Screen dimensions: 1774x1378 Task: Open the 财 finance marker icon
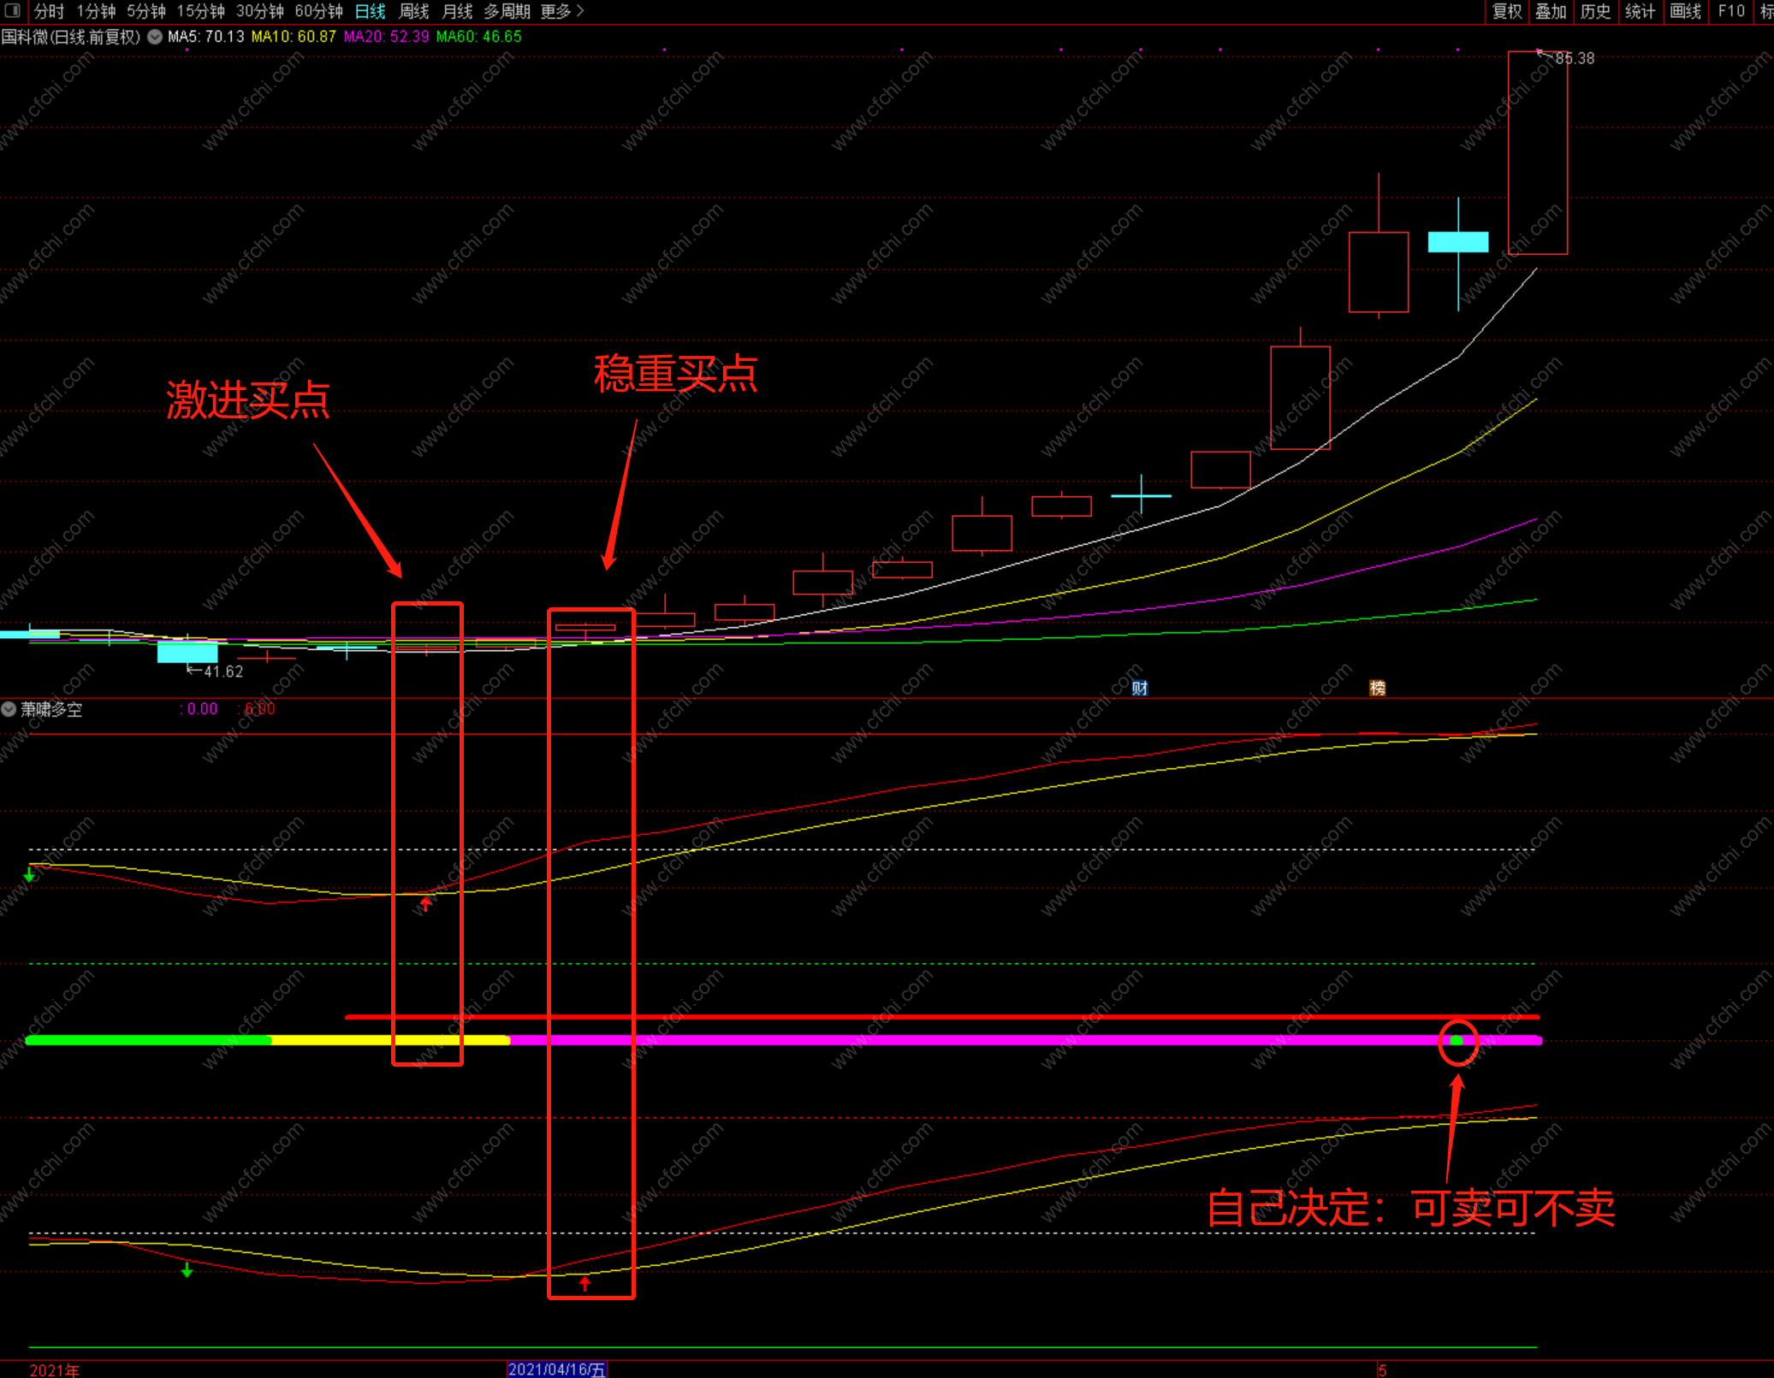[x=1139, y=689]
